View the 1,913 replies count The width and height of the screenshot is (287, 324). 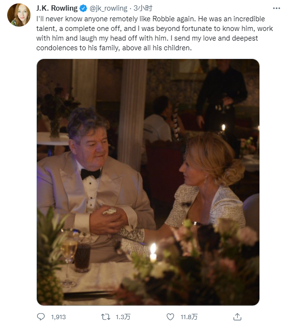point(59,317)
